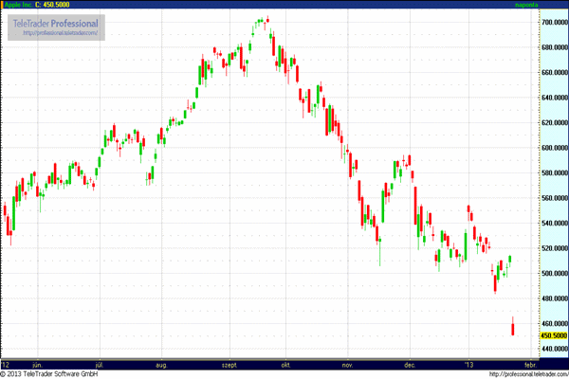569x379 pixels.
Task: Click the dec. month marker
Action: tap(410, 363)
